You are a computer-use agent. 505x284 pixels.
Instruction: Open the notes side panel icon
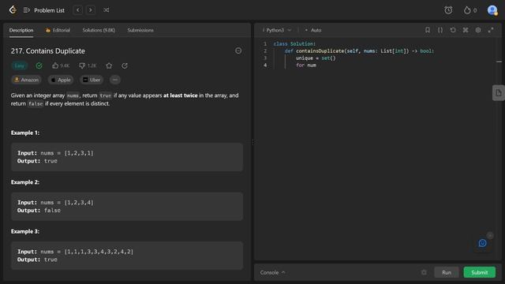click(x=498, y=93)
